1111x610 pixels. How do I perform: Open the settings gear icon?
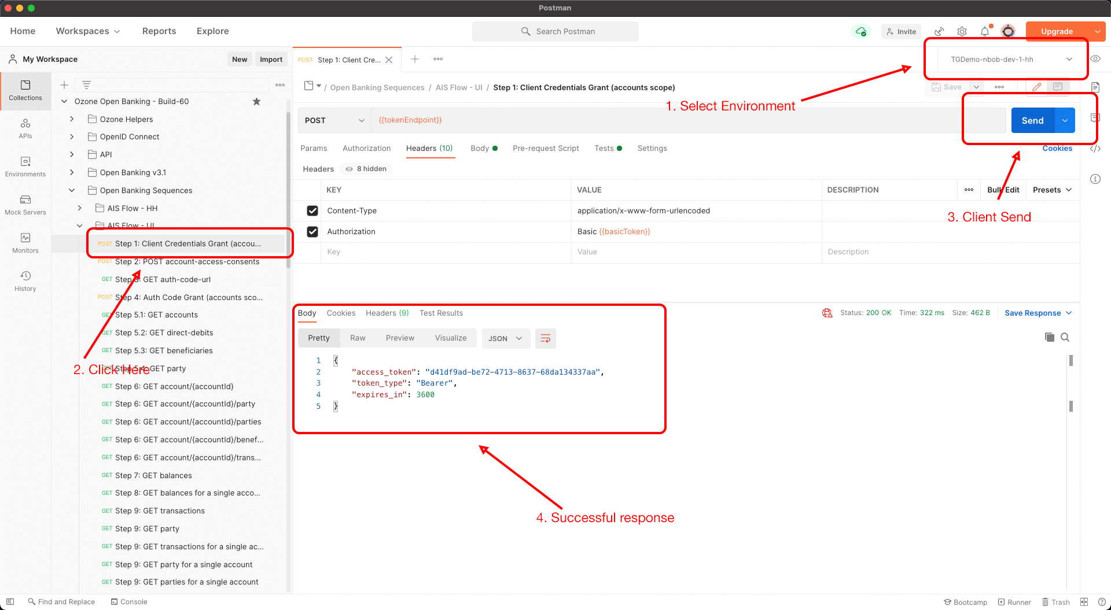(x=962, y=31)
